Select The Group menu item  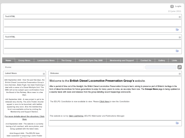(x=66, y=60)
